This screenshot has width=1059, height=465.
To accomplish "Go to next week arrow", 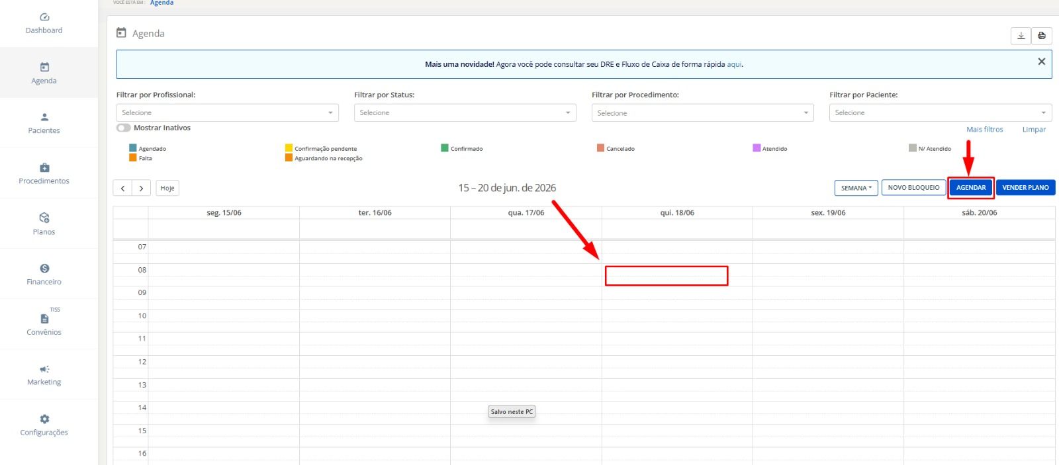I will (x=141, y=188).
